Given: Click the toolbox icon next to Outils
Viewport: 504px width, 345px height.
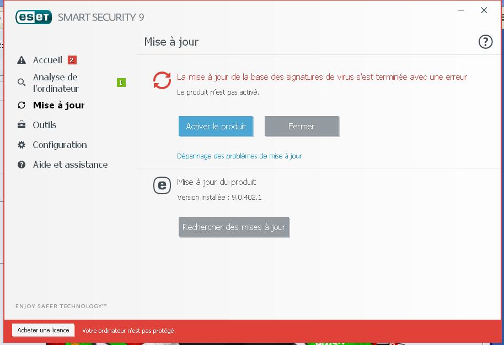Looking at the screenshot, I should [x=22, y=125].
